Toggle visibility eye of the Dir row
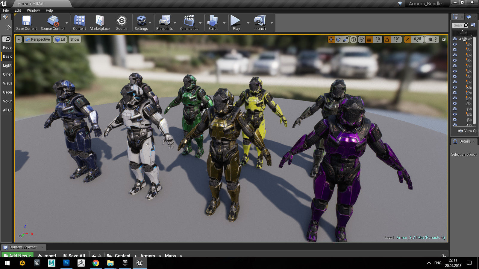Image resolution: width=479 pixels, height=269 pixels. point(455,87)
